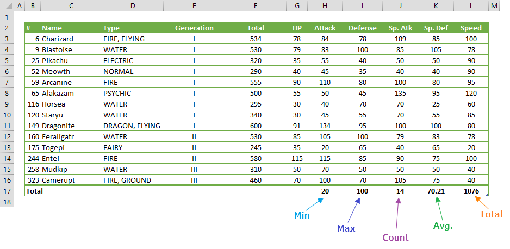Select row 17 header
Viewport: 510px width, 249px height.
[x=7, y=191]
